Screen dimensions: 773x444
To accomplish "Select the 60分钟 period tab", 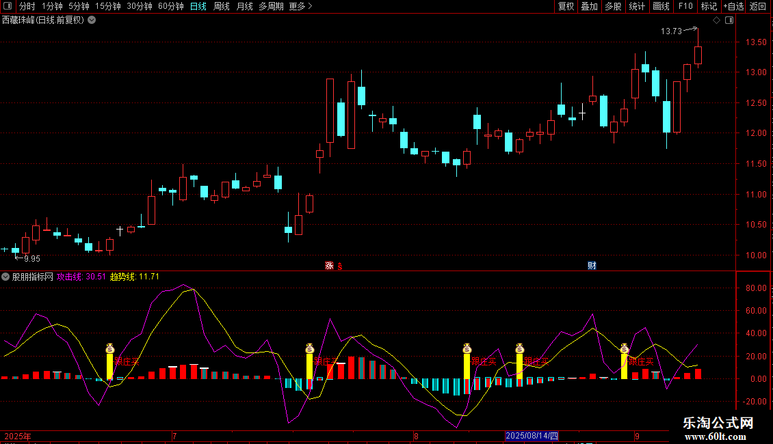I will [171, 6].
